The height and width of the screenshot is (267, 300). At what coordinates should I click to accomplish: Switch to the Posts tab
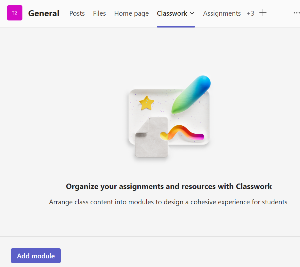[77, 13]
